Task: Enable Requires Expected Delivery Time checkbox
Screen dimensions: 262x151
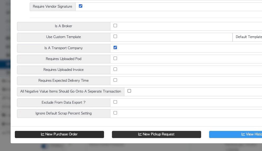Action: (115, 80)
